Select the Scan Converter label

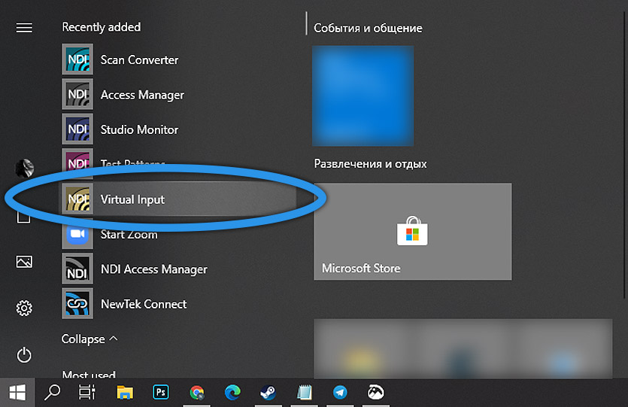139,59
